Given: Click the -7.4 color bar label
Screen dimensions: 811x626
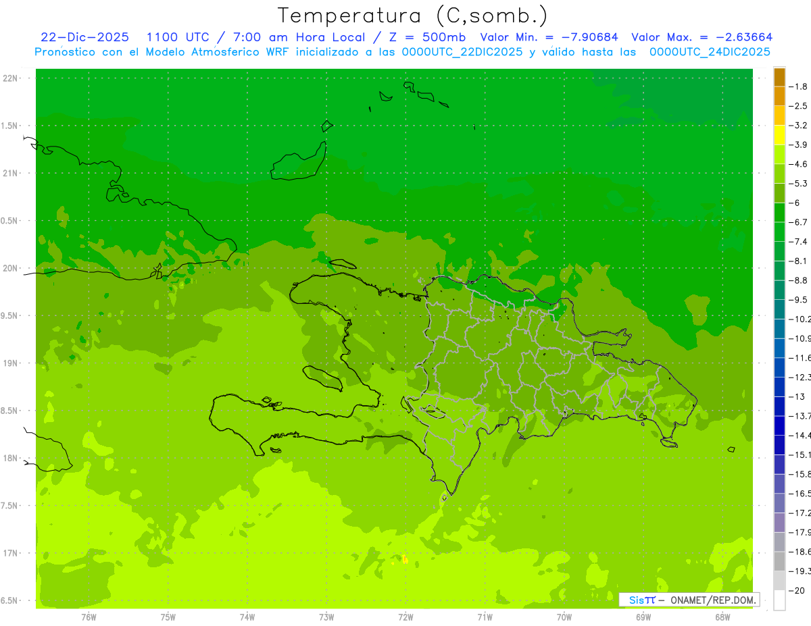Looking at the screenshot, I should (798, 242).
